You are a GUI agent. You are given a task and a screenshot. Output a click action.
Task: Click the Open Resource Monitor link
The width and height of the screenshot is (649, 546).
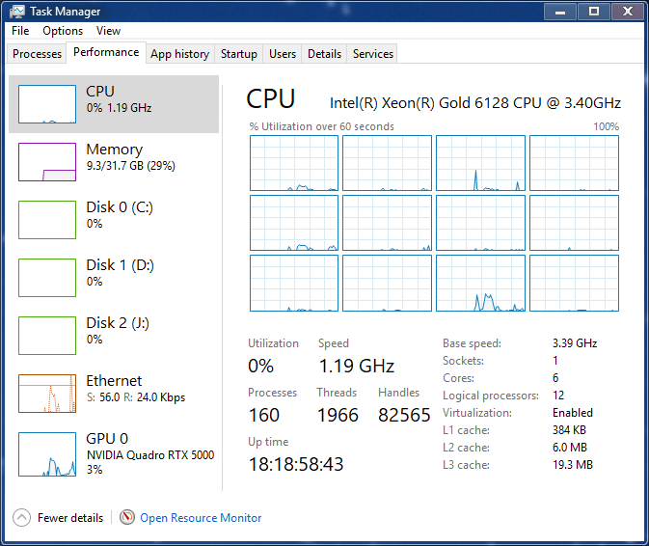click(x=201, y=518)
